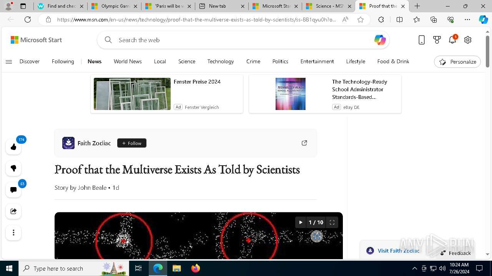Switch to the Science - MSN tab
Image resolution: width=492 pixels, height=276 pixels.
(x=329, y=6)
